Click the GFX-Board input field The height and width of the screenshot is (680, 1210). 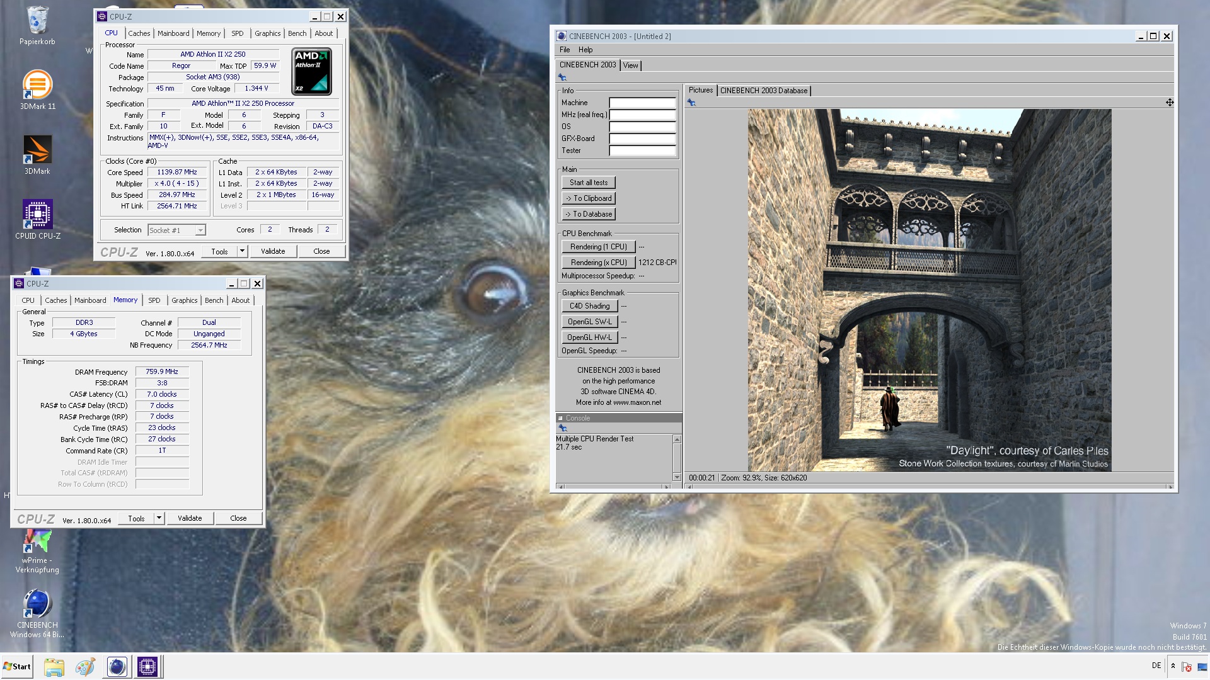click(642, 139)
